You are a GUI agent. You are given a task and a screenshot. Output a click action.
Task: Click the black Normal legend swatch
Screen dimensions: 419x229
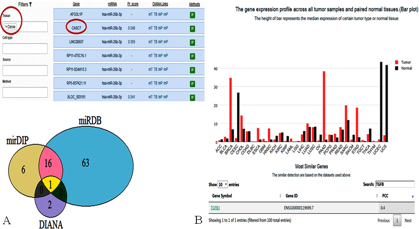pyautogui.click(x=397, y=68)
